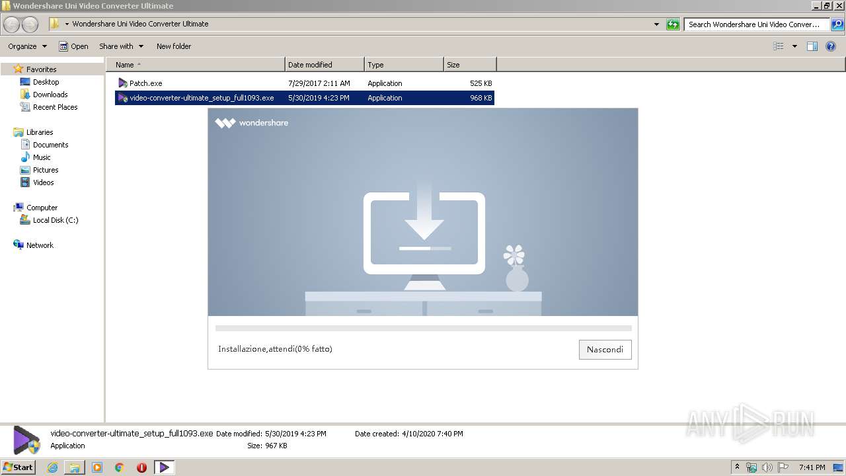Sort by the Type column header
Viewport: 846px width, 476px height.
click(x=404, y=65)
